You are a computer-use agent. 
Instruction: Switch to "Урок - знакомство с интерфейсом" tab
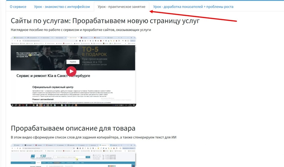coord(62,7)
